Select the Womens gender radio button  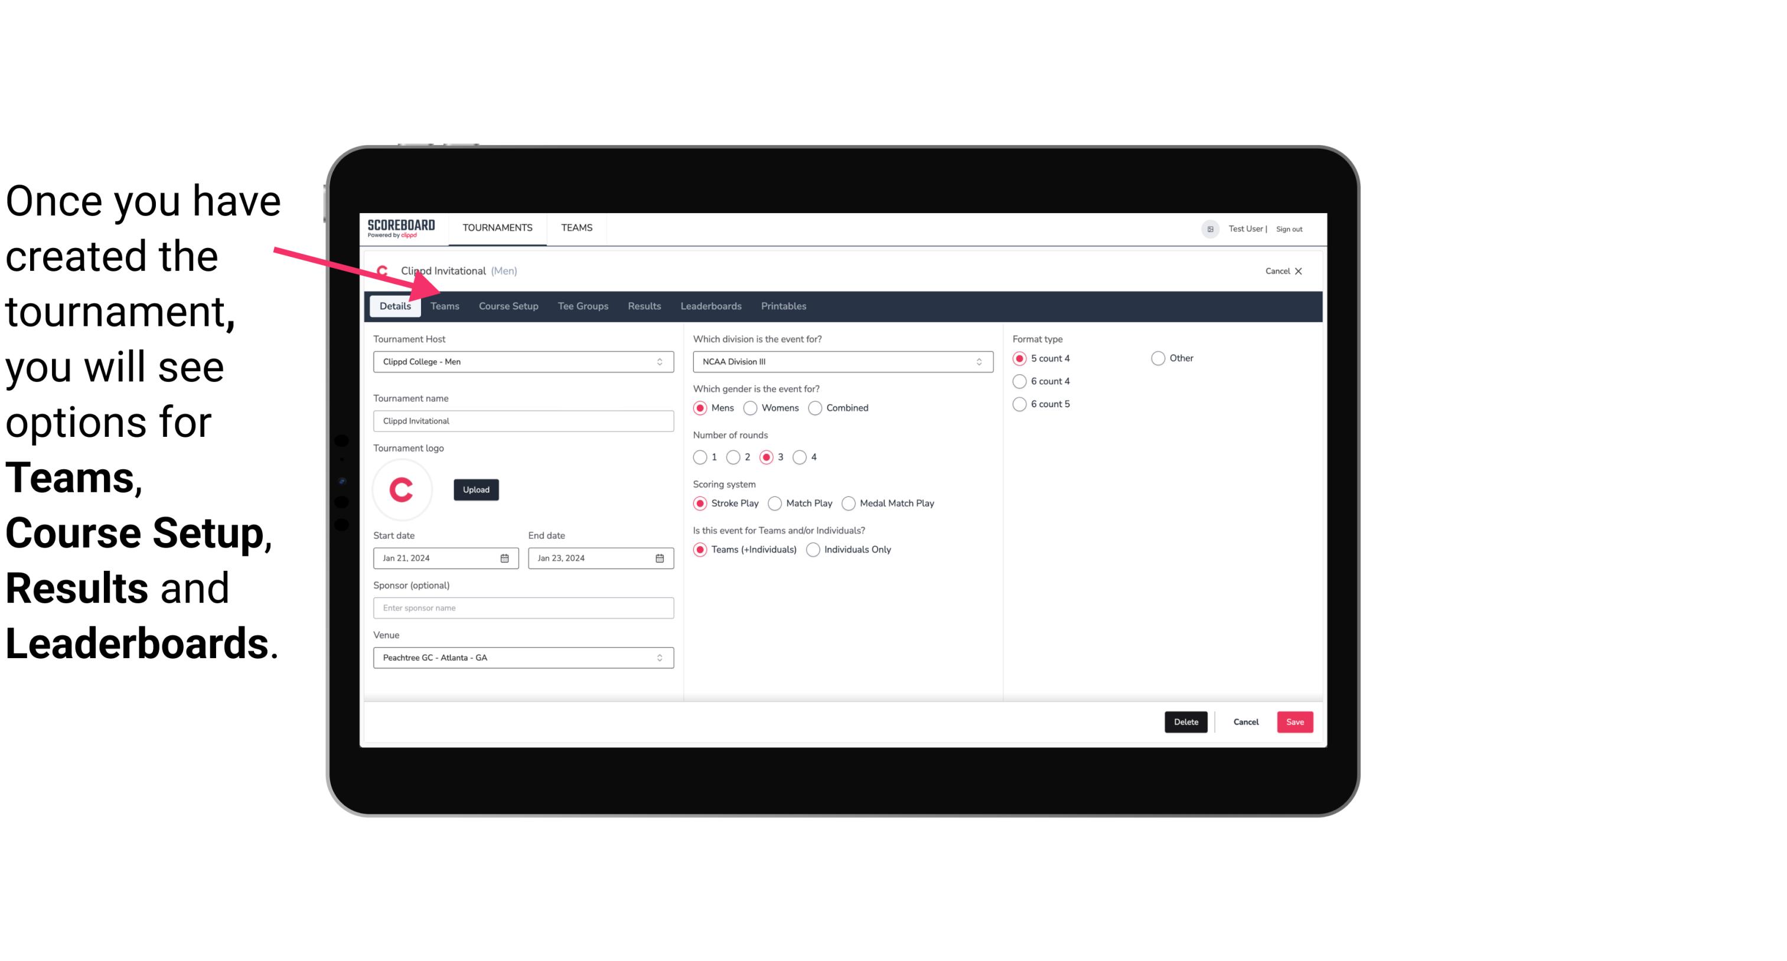tap(749, 407)
